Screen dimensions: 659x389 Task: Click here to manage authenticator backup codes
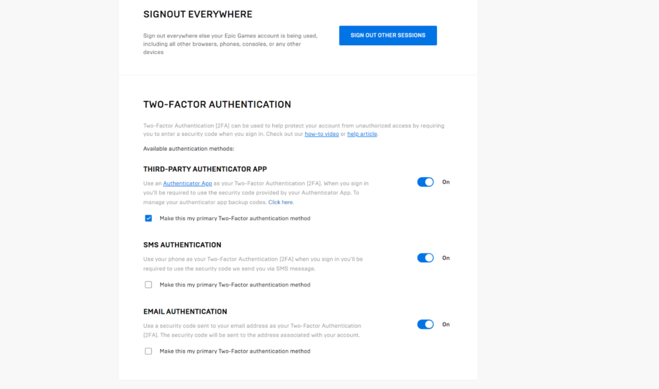280,202
